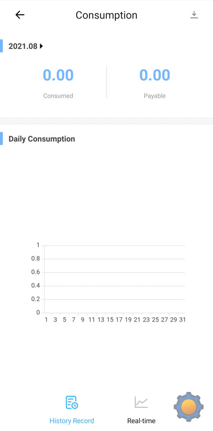Tap the Payable caption text
This screenshot has width=213, height=431.
(155, 96)
